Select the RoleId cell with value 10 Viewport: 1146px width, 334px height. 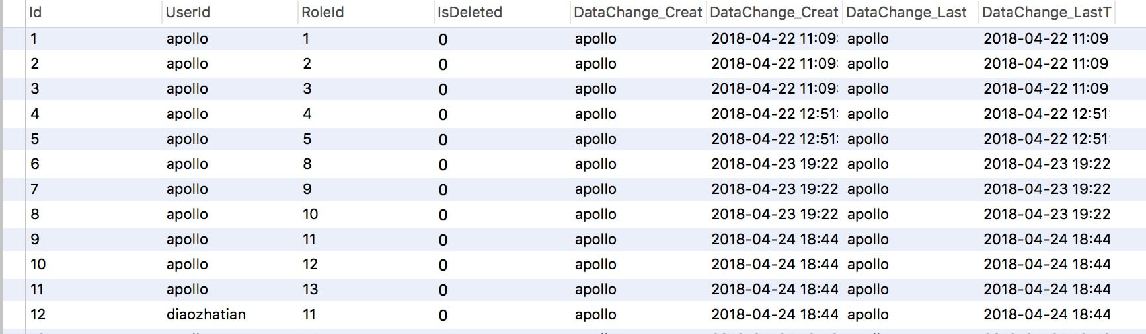tap(310, 215)
